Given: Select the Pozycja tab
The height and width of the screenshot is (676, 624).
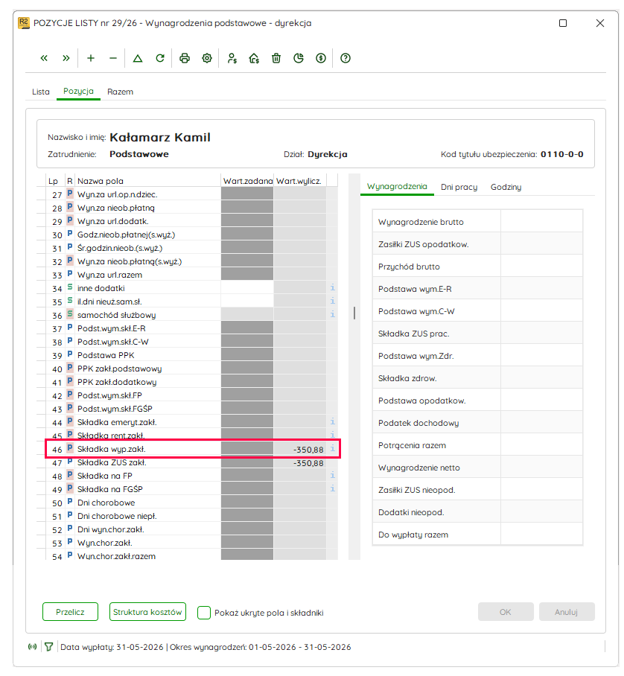Looking at the screenshot, I should click(78, 92).
